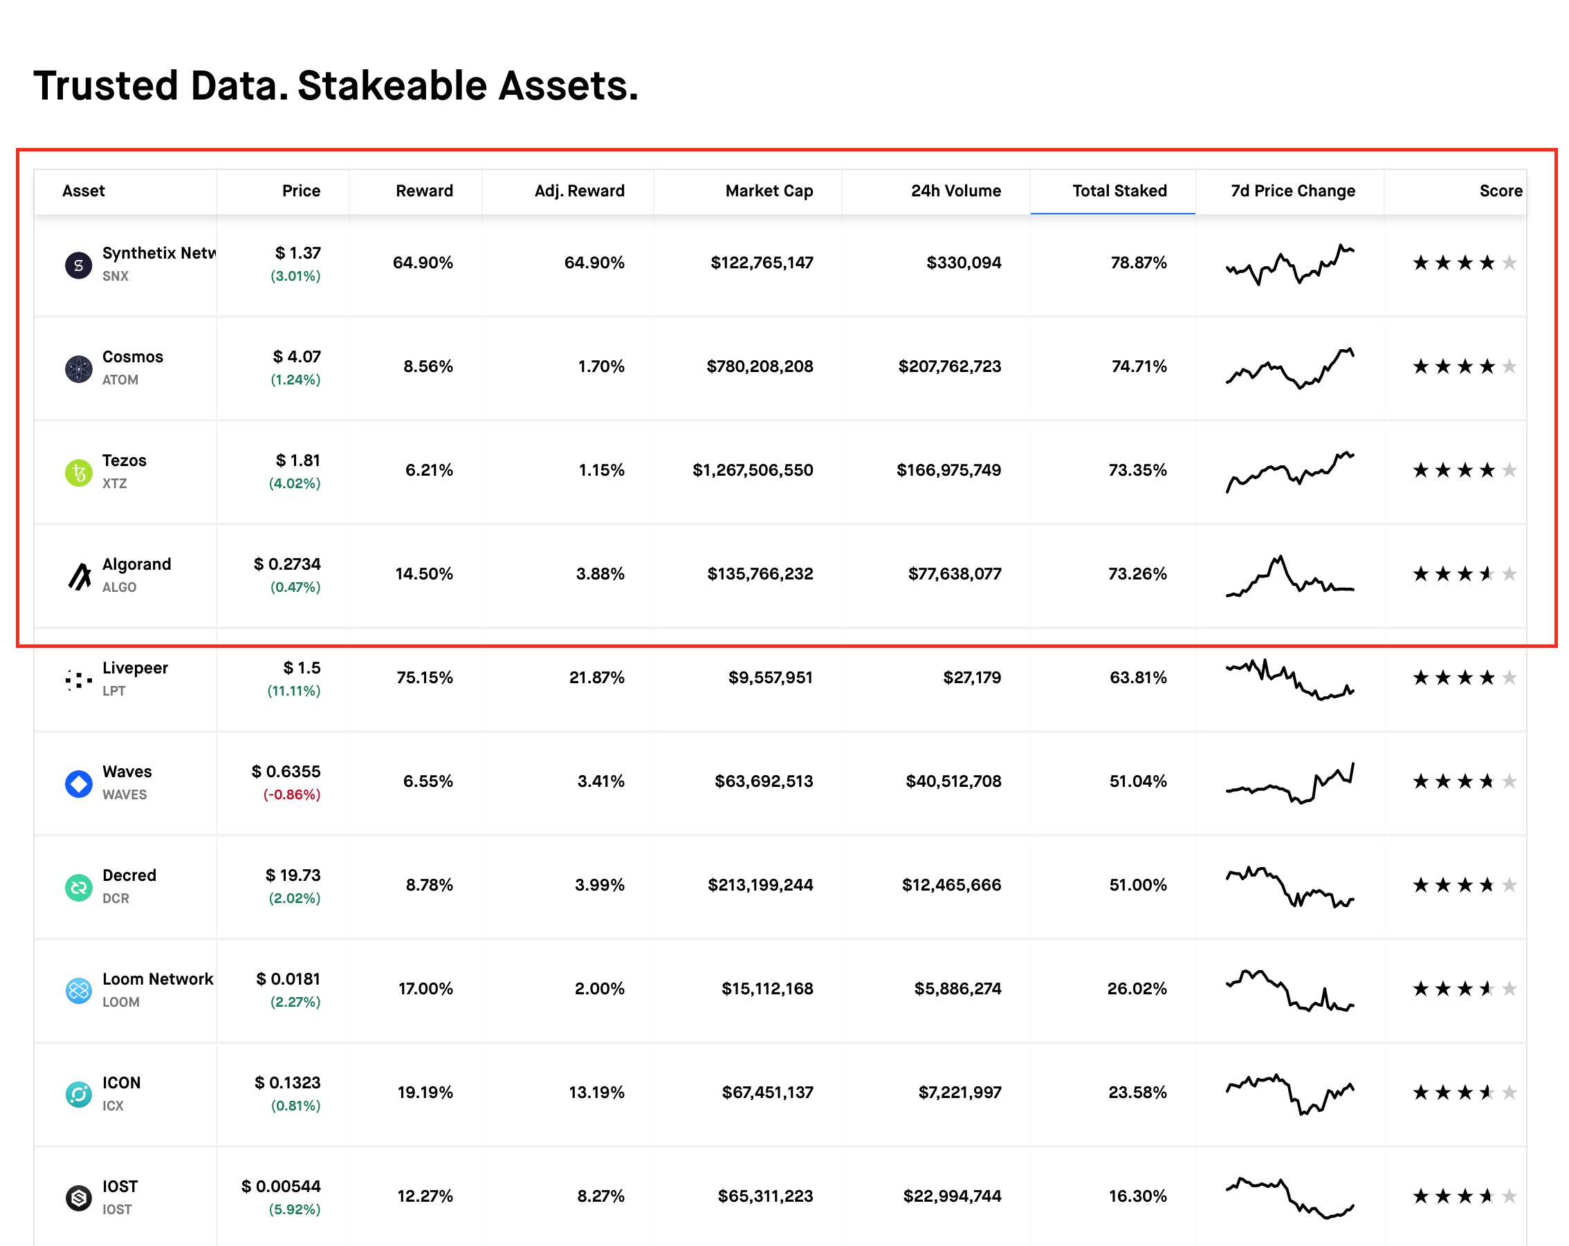Click the Livepeer LPT logo icon
The image size is (1569, 1246).
point(79,680)
